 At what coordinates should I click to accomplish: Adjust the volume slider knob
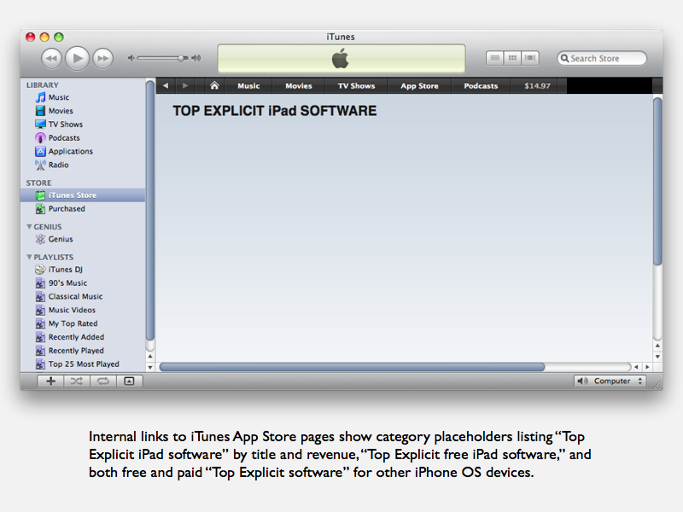click(181, 58)
